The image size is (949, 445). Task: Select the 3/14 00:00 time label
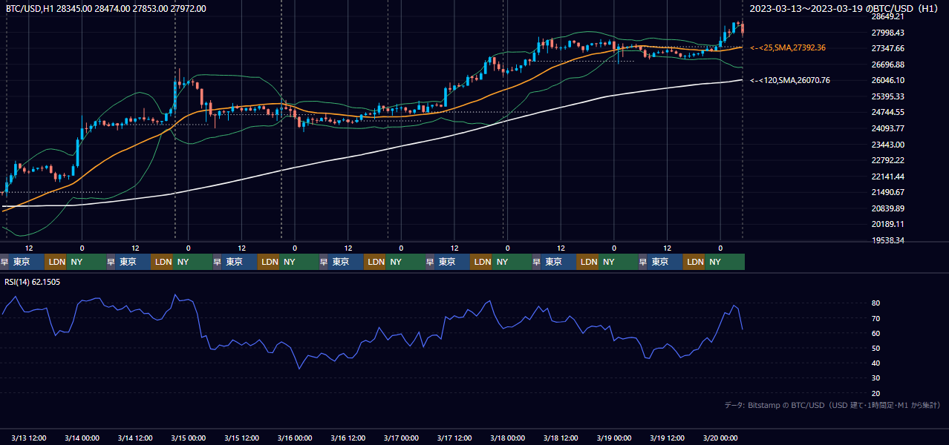pyautogui.click(x=82, y=438)
